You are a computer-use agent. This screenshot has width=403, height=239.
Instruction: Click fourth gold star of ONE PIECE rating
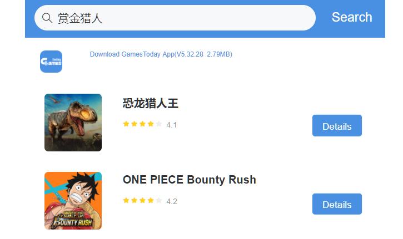(x=151, y=200)
